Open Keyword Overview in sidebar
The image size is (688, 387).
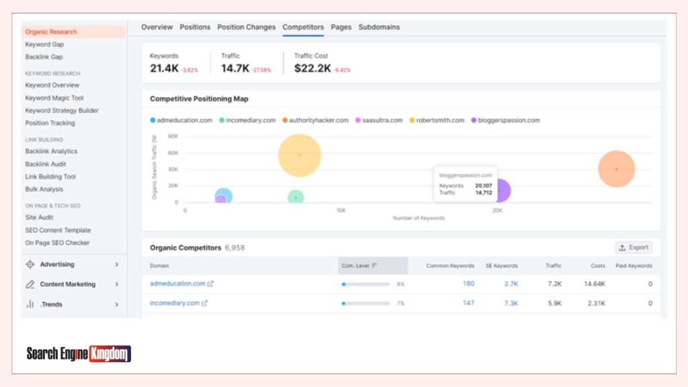click(52, 85)
